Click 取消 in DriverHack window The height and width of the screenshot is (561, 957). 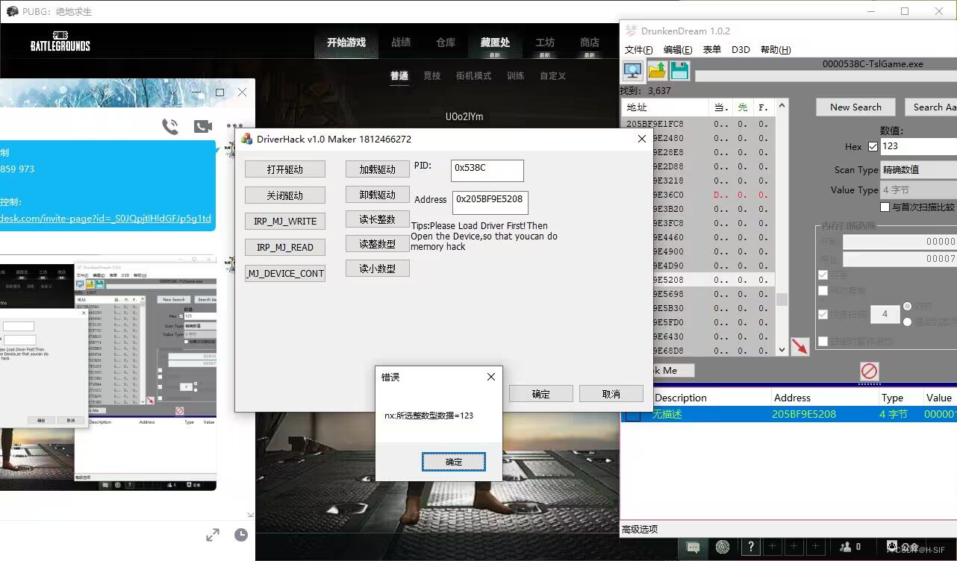click(611, 394)
